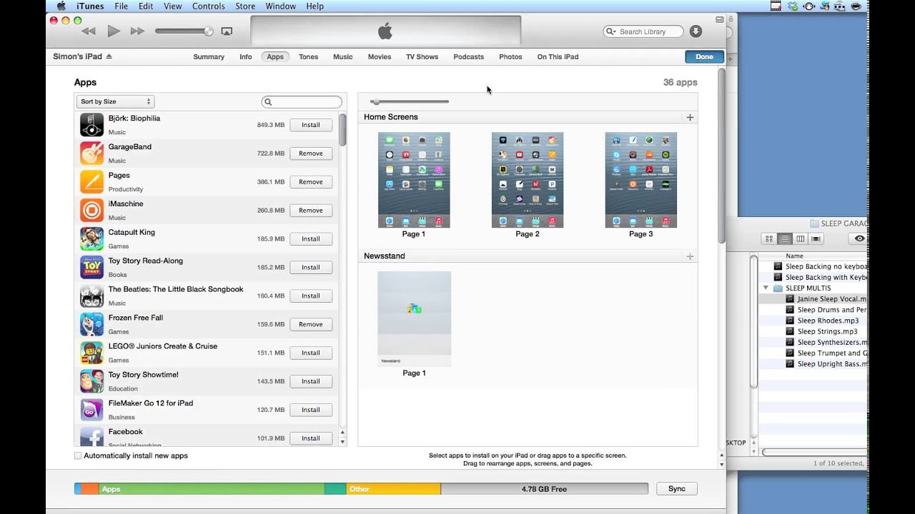Click the Toy Story Read-Along icon
The width and height of the screenshot is (915, 514).
91,268
